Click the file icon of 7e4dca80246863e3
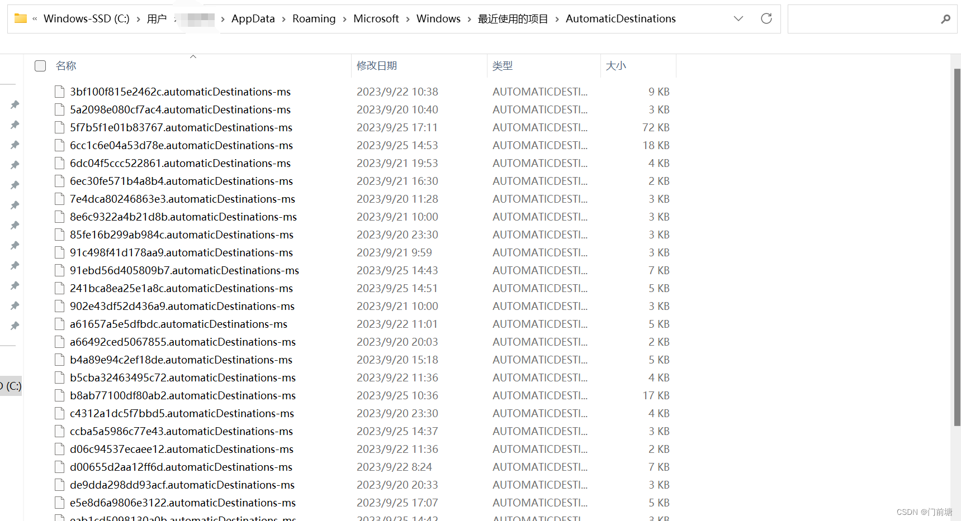961x521 pixels. 59,199
